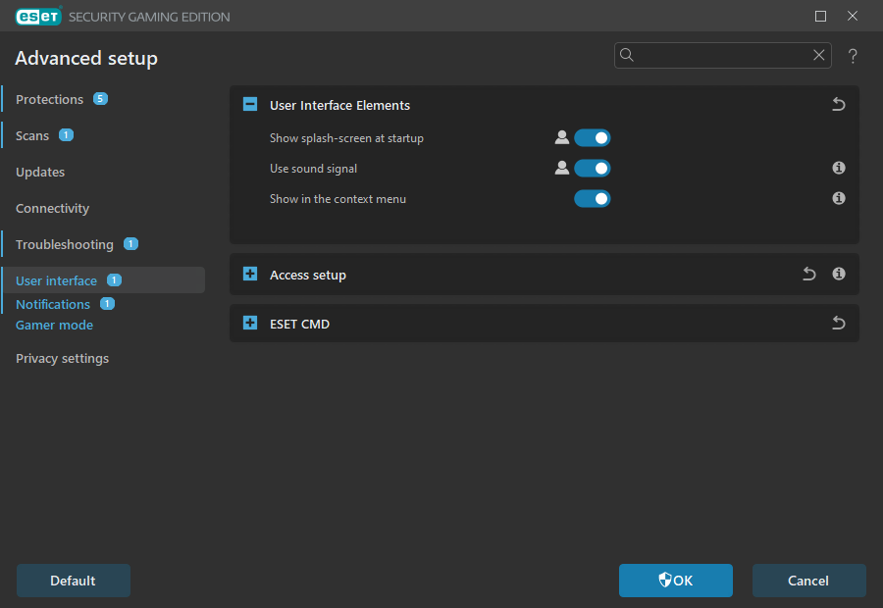Open the Troubleshooting category
This screenshot has height=608, width=883.
[x=64, y=244]
